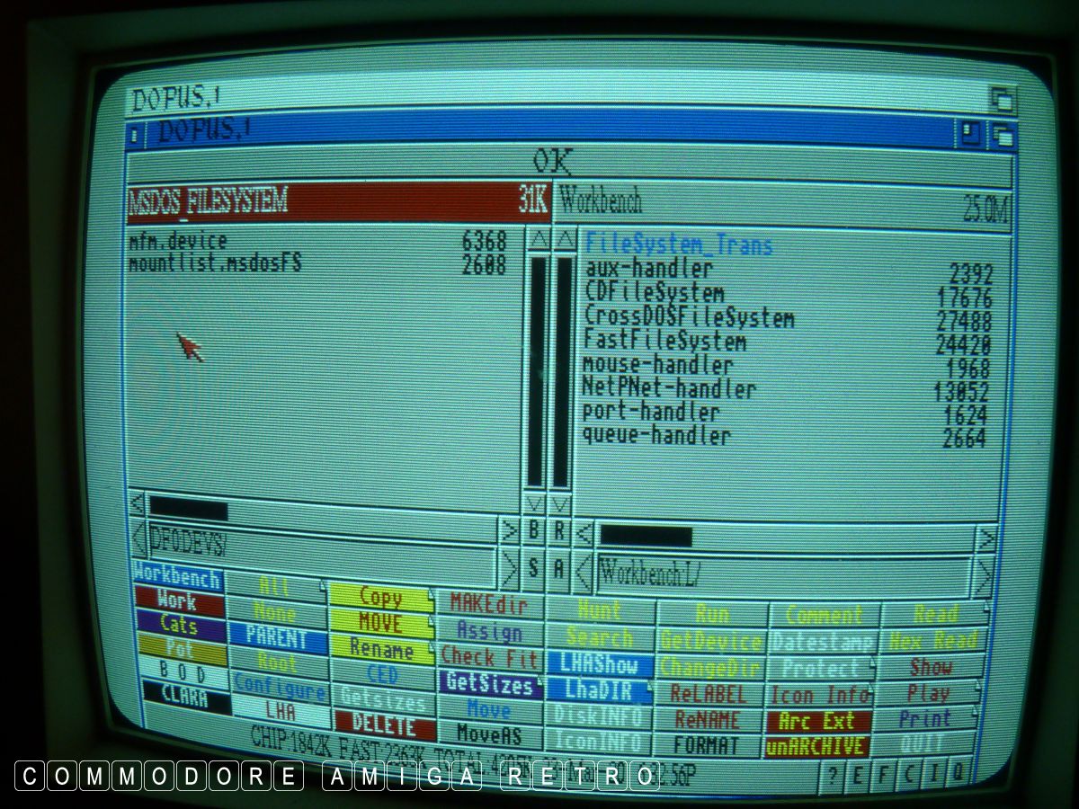Click the tiny "Q" quit gadget in the bottom row

point(959,771)
